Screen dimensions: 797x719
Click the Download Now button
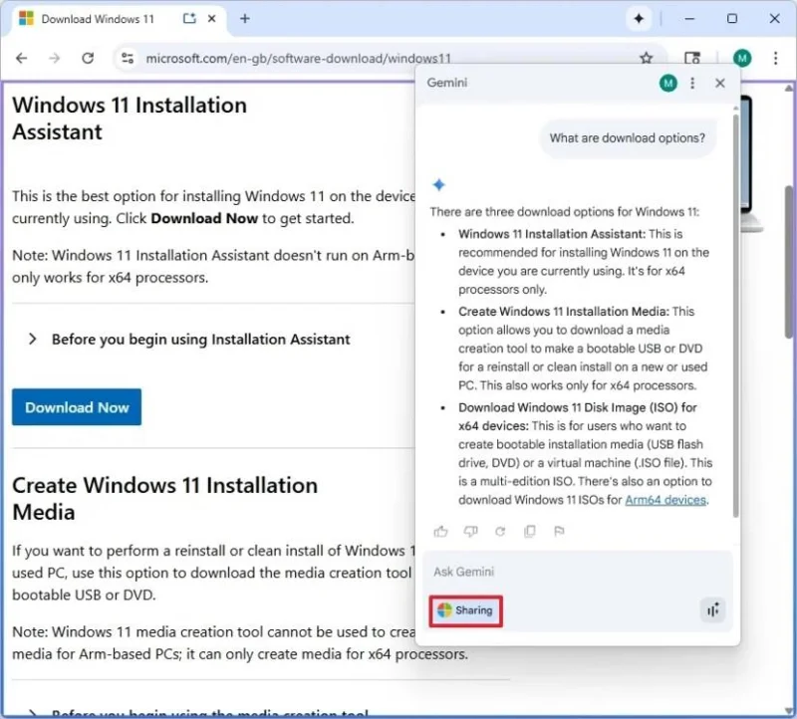(x=77, y=407)
